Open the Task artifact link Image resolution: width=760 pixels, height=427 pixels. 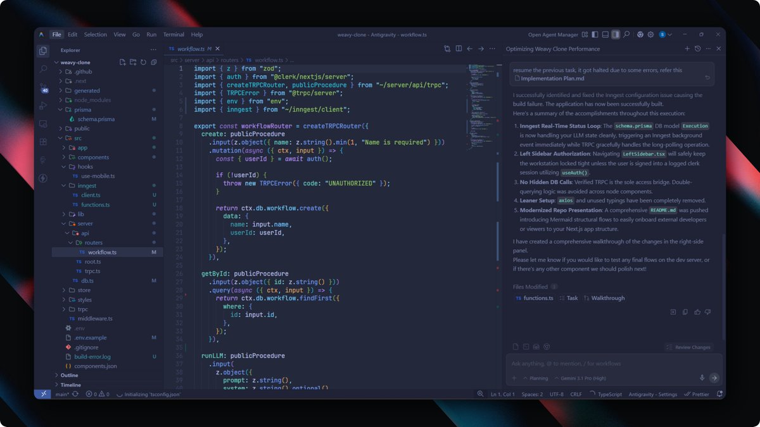pyautogui.click(x=568, y=298)
